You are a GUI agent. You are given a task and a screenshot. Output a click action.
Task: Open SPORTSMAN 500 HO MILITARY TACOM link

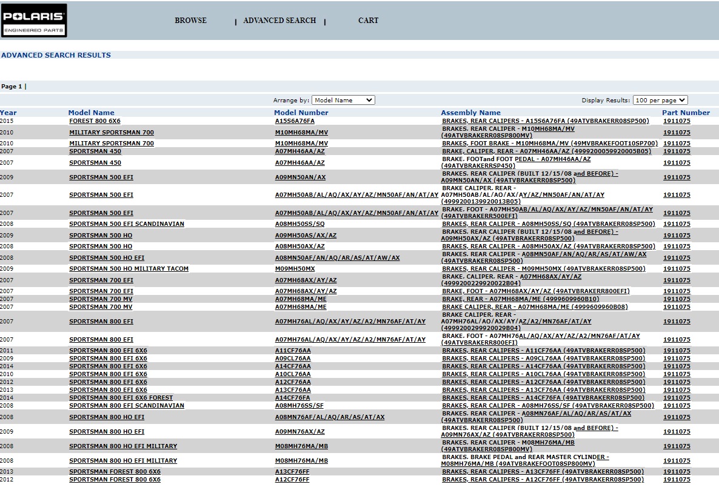coord(129,269)
